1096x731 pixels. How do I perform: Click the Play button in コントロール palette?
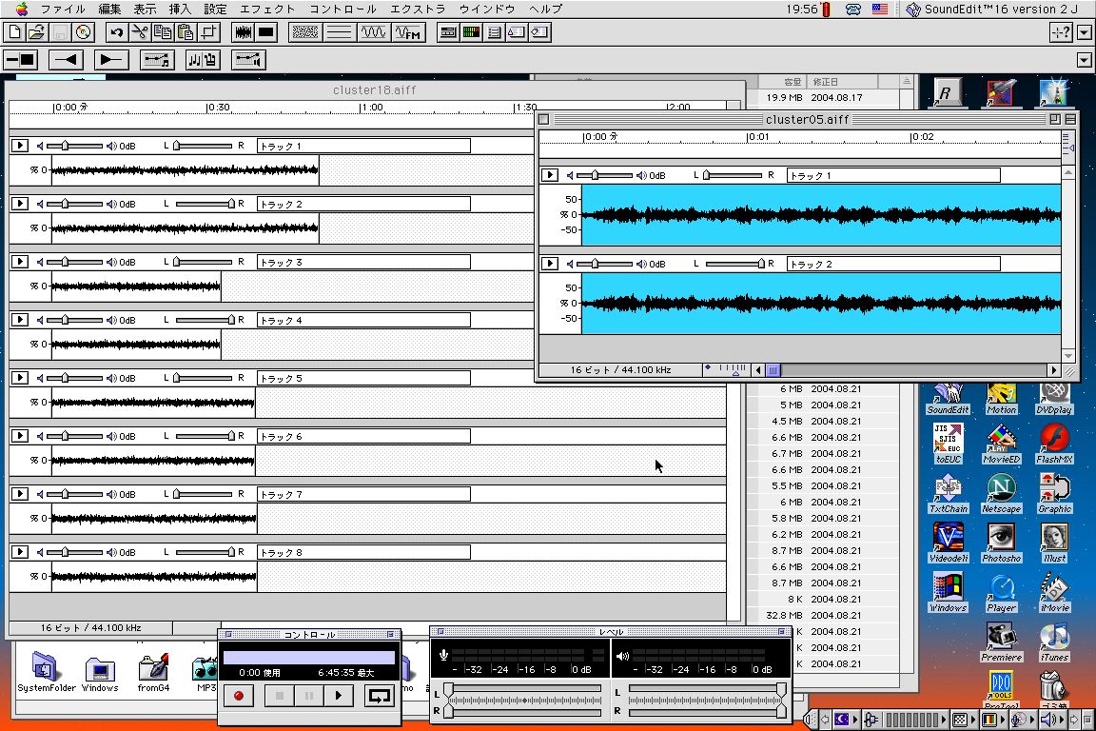(339, 696)
